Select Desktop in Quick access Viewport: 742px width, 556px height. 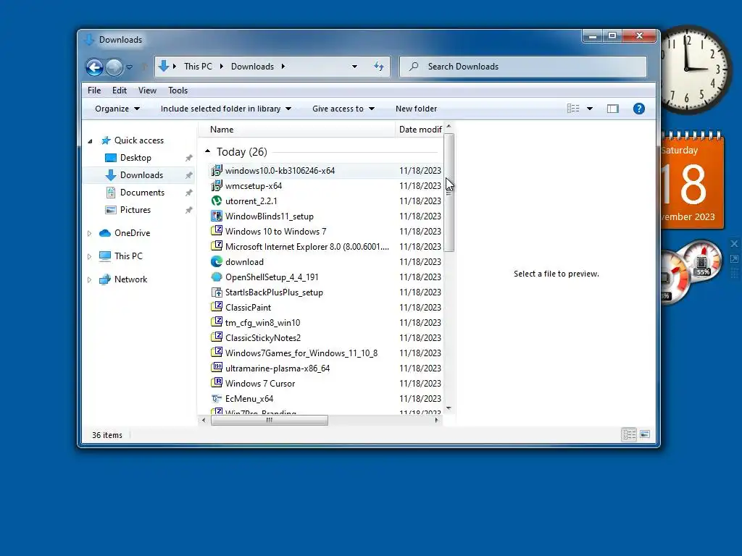point(136,158)
